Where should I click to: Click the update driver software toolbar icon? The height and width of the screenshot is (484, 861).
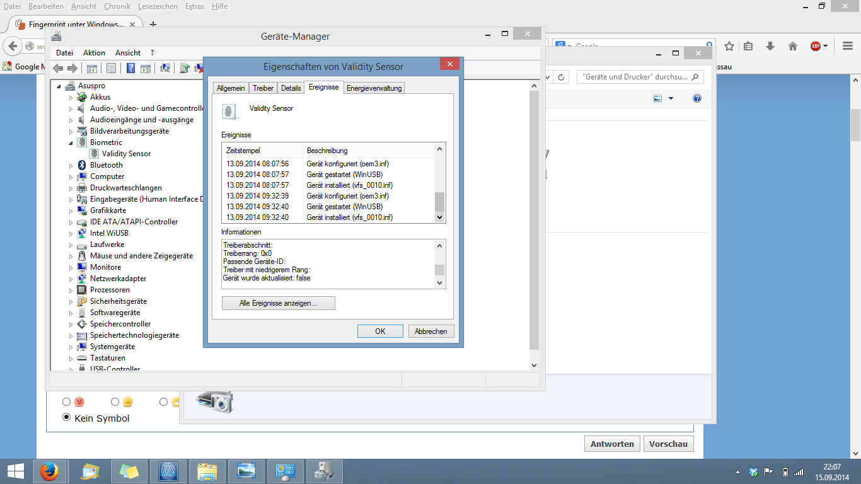[185, 68]
